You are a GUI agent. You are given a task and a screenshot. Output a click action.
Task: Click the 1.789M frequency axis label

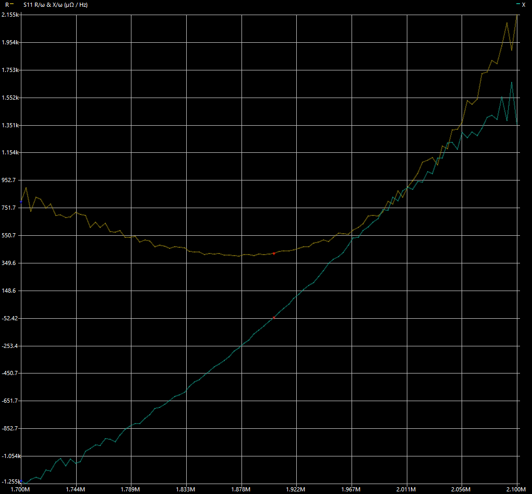pos(131,490)
